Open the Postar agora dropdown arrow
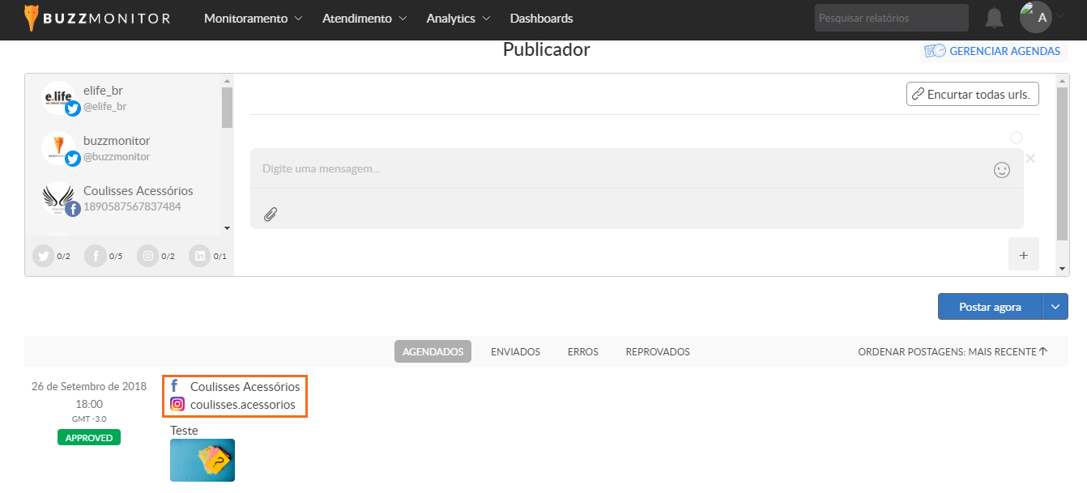 (x=1055, y=307)
